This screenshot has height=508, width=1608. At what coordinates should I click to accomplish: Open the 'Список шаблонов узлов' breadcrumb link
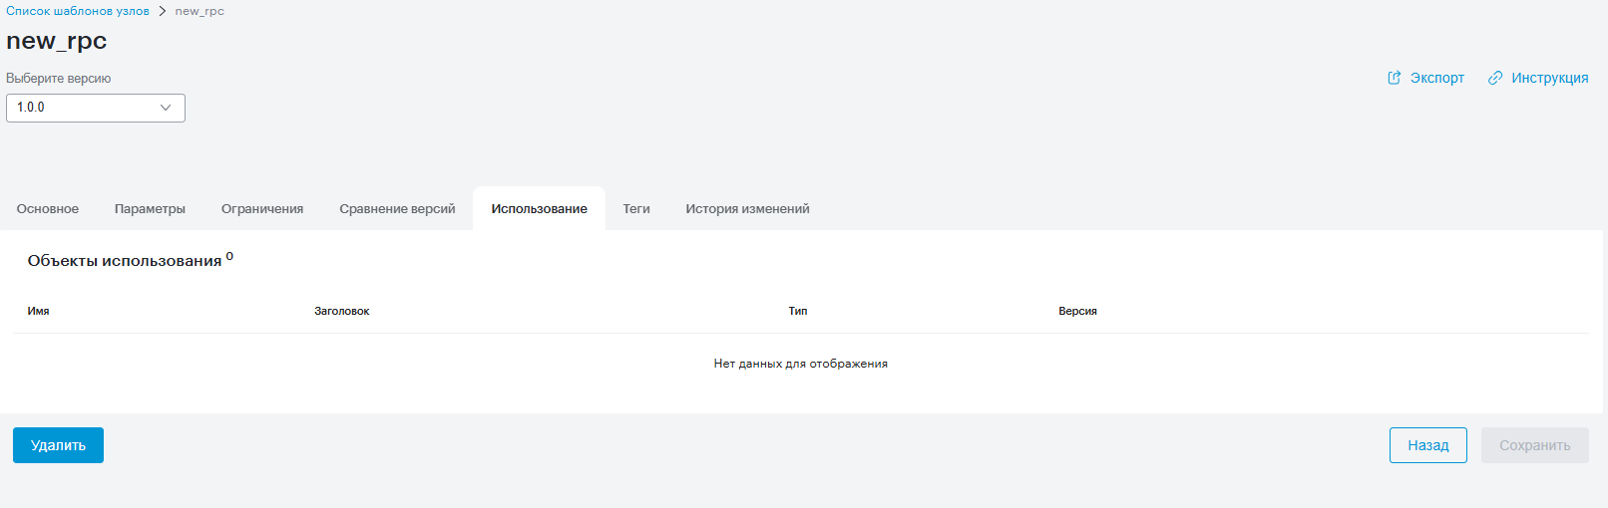[x=78, y=11]
